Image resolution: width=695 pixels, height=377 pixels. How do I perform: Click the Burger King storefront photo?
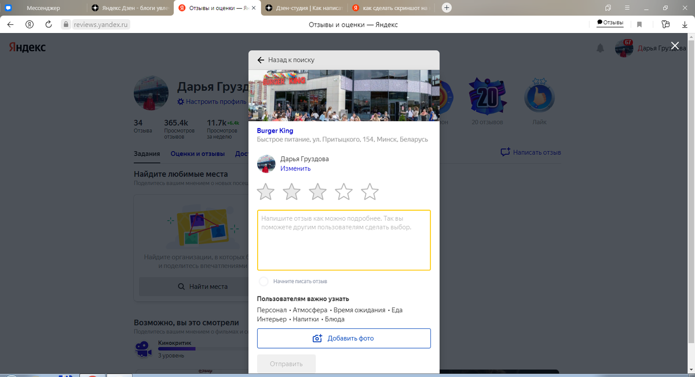point(344,95)
